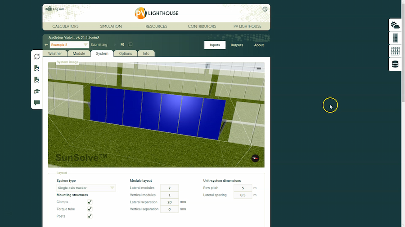Click the Lateral spacing input field
This screenshot has height=227, width=405.
pyautogui.click(x=243, y=195)
